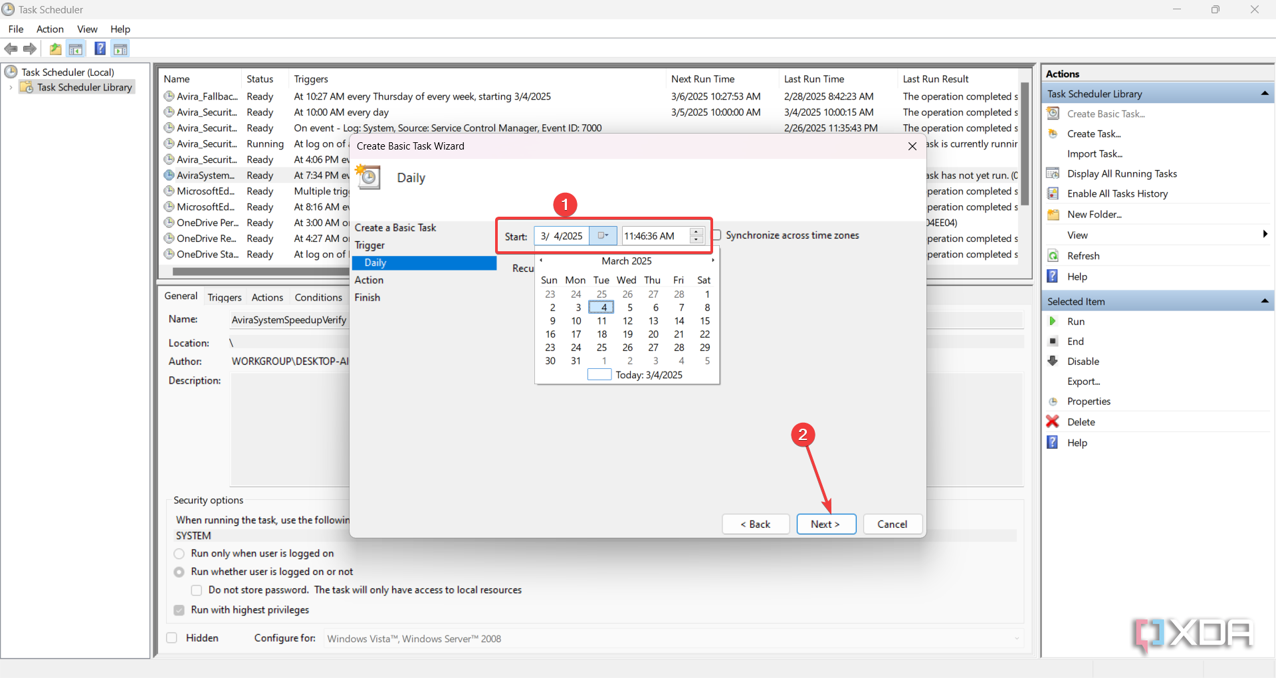Open the Action menu
Screen dimensions: 1276x678
(50, 29)
